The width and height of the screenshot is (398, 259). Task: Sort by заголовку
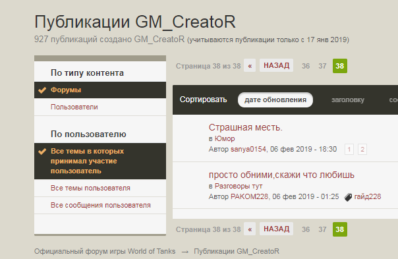coord(348,100)
